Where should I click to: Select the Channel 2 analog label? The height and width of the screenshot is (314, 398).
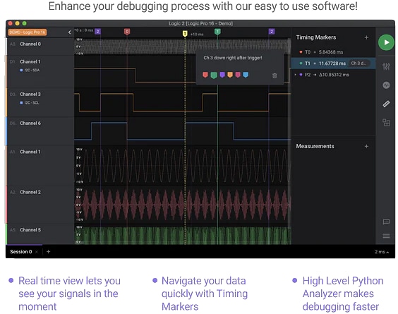30,192
